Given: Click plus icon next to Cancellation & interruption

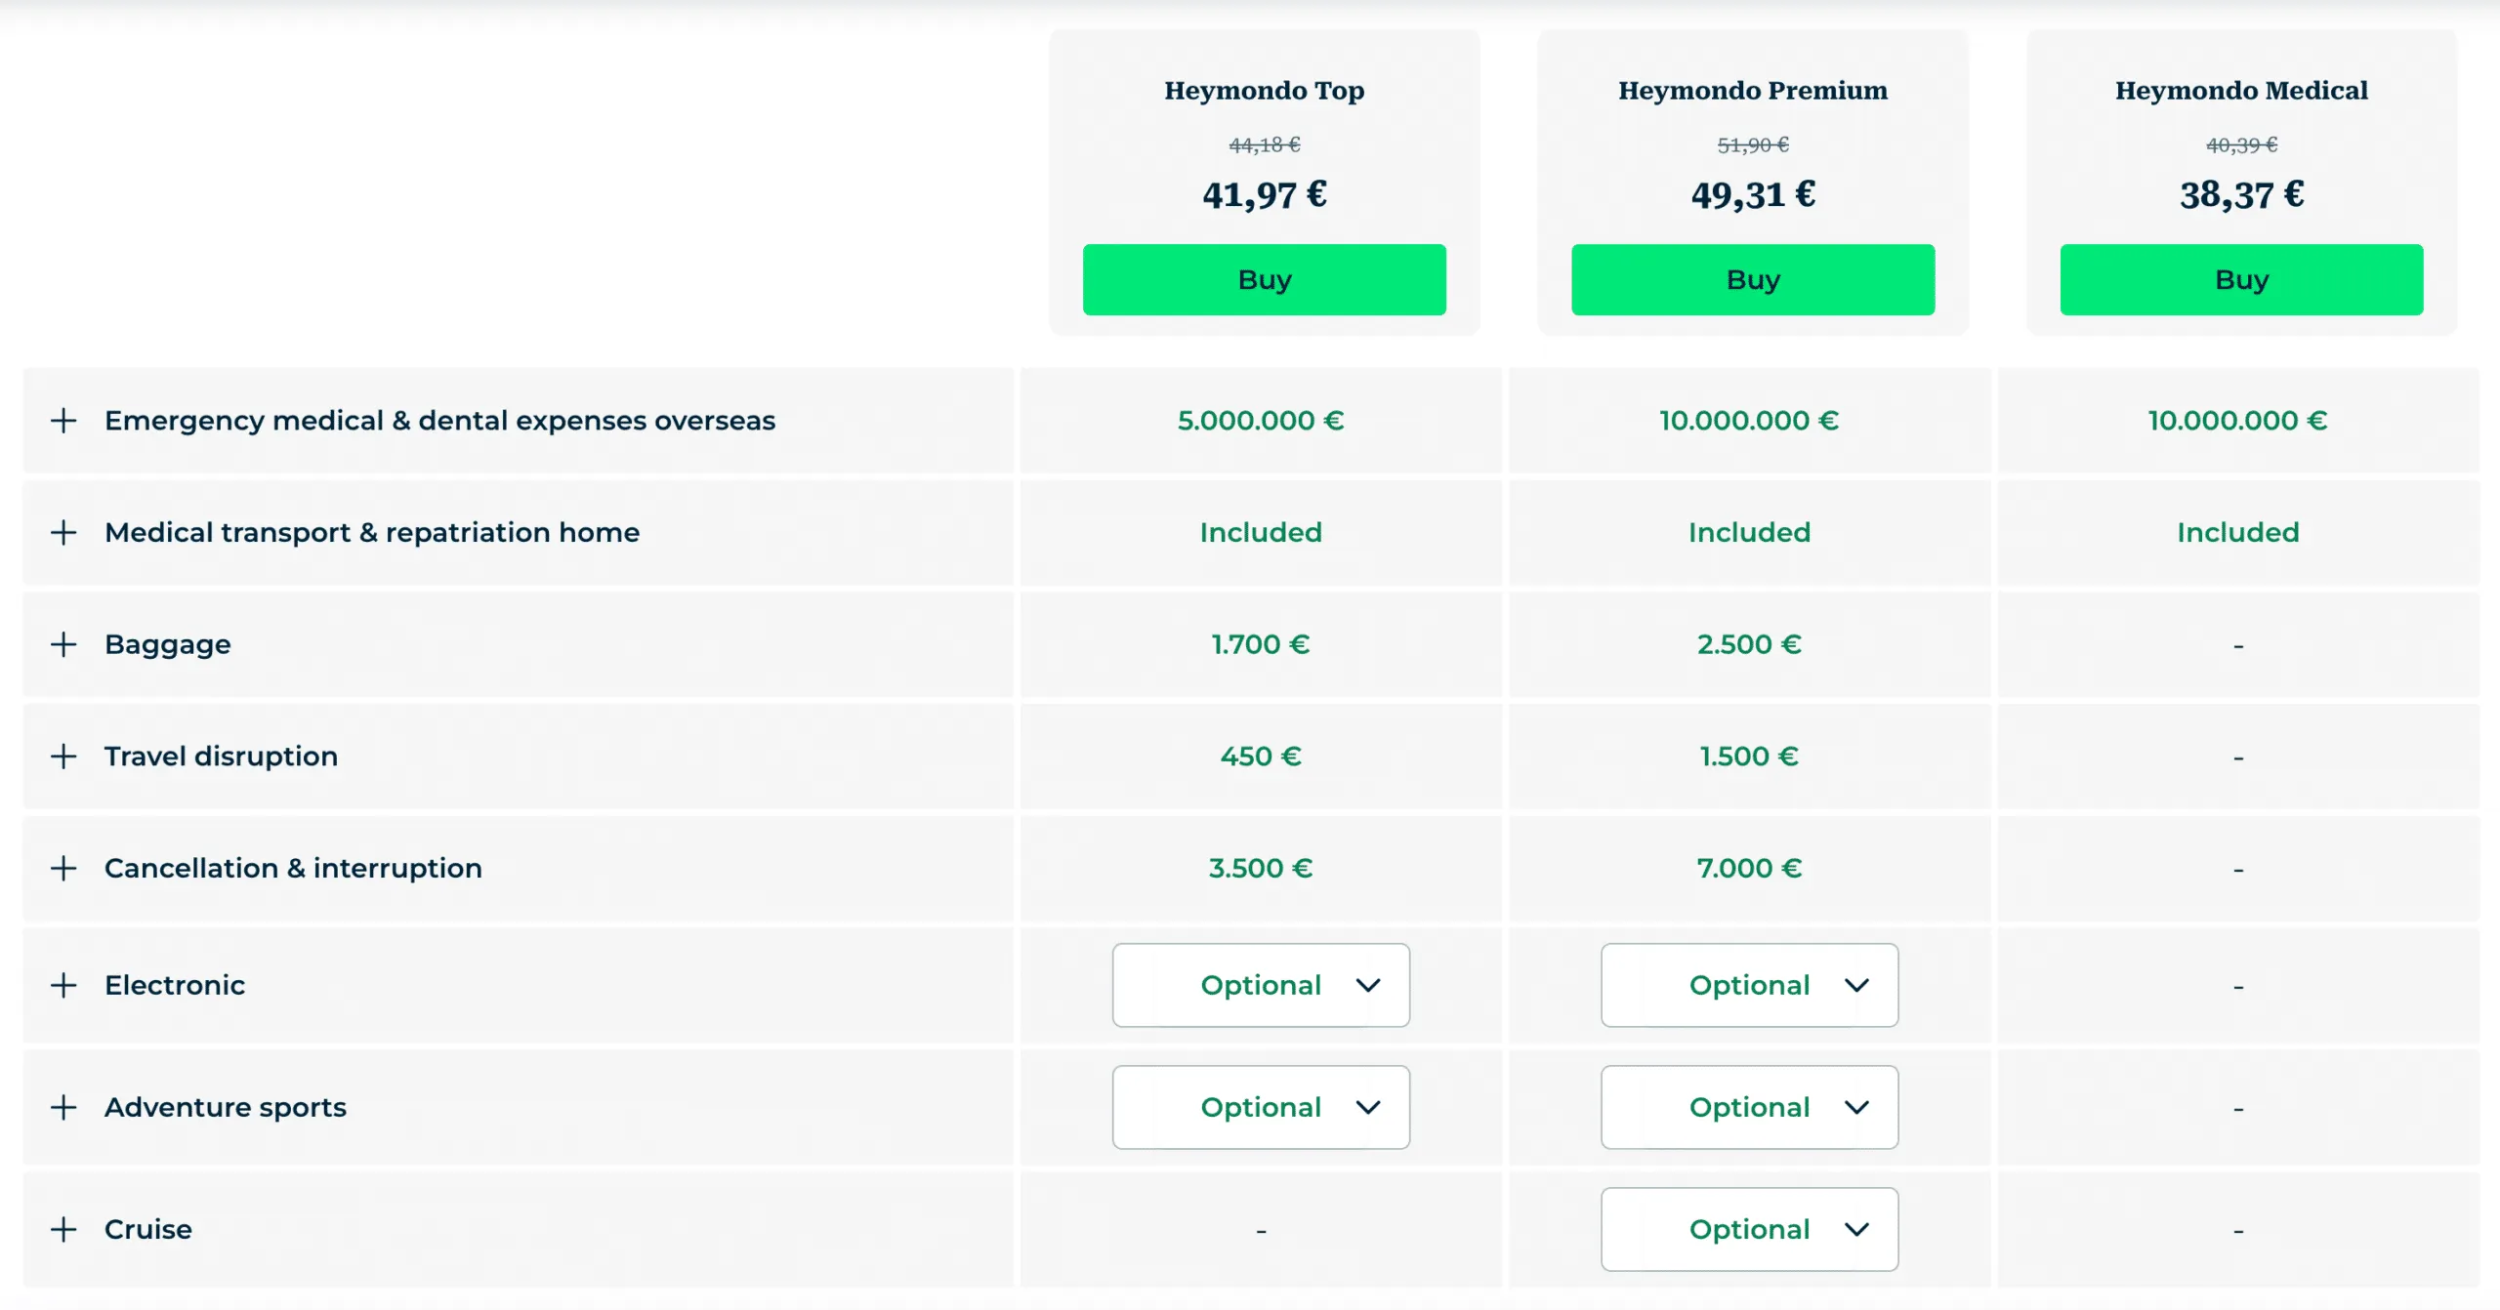Looking at the screenshot, I should 63,869.
